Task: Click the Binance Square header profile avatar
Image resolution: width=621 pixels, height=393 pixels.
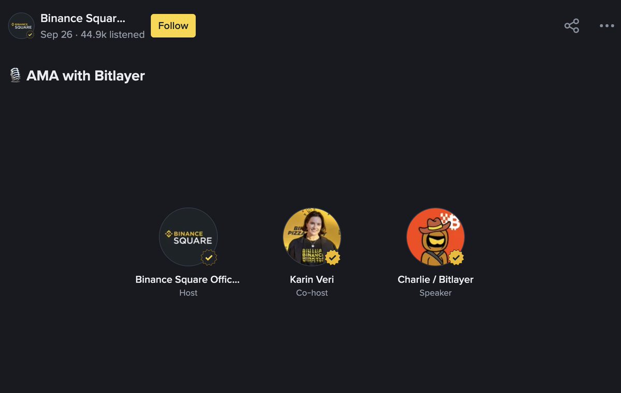Action: 21,26
